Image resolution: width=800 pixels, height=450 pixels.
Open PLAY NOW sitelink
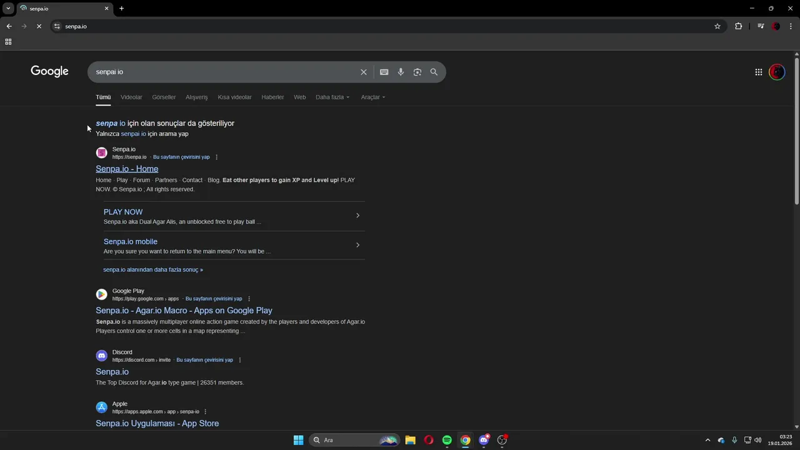123,212
